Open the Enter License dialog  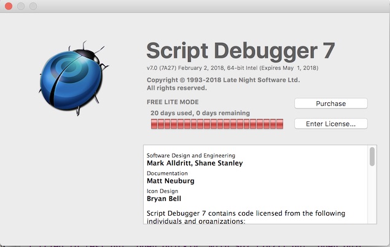[331, 124]
